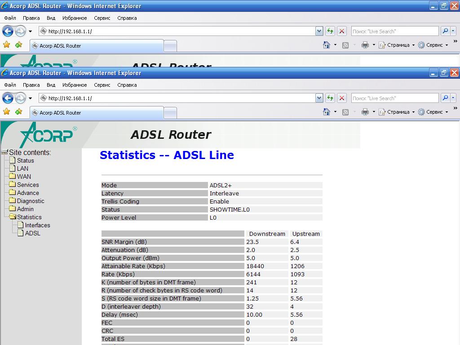Screen dimensions: 460x345
Task: Click the search magnifier icon in the front window
Action: 445,98
